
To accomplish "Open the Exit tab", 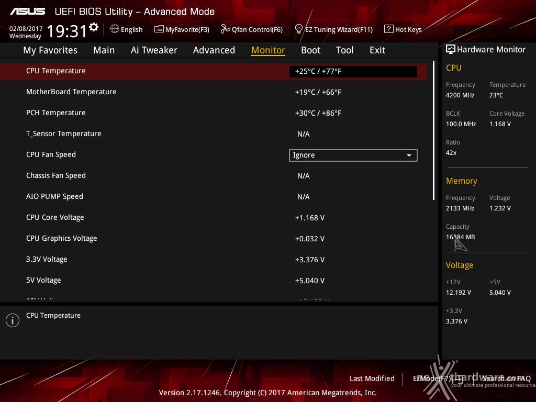I will 377,50.
